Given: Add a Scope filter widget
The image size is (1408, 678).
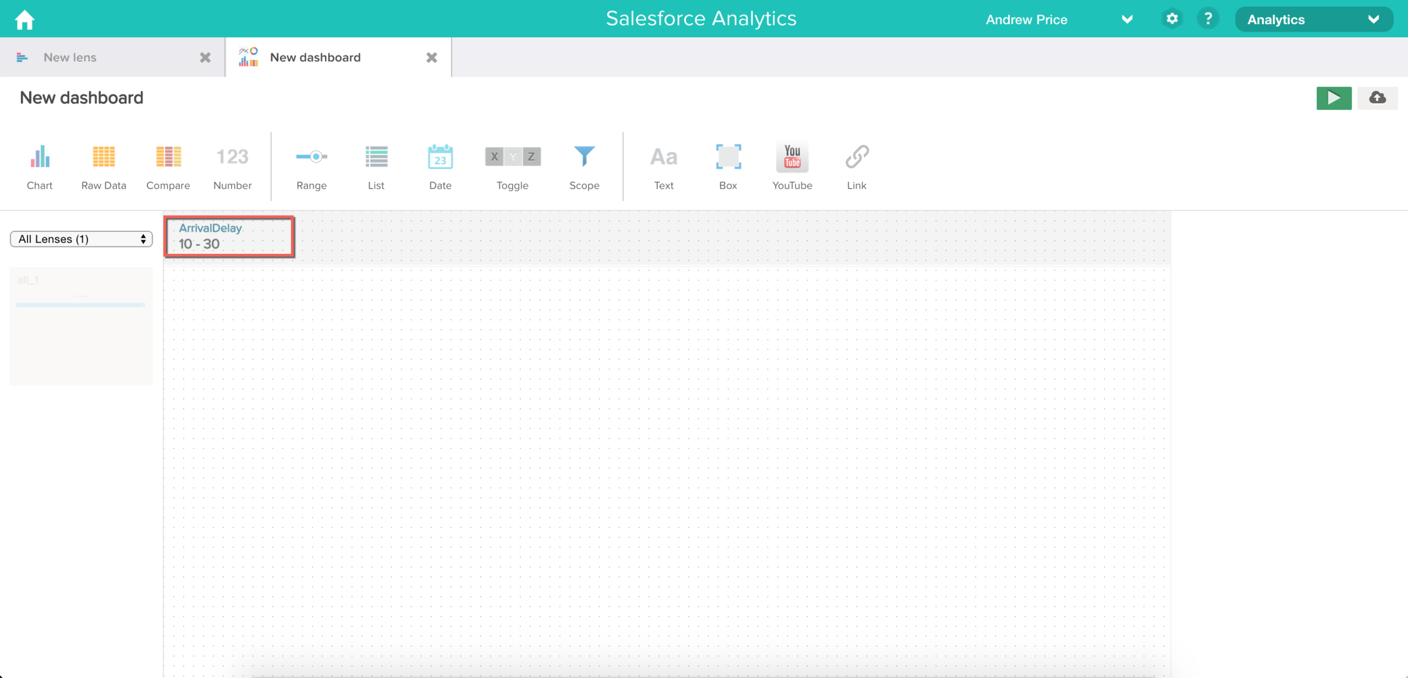Looking at the screenshot, I should pos(584,167).
